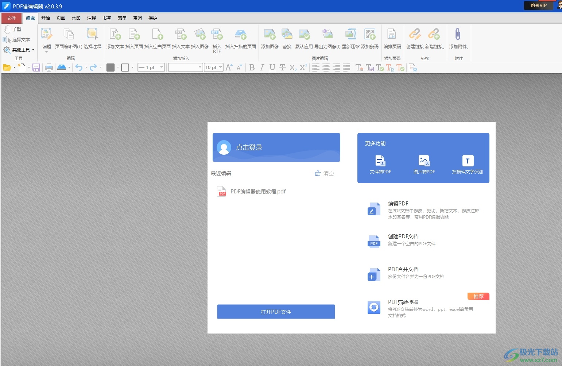562x366 pixels.
Task: Click the undo arrow
Action: [79, 68]
